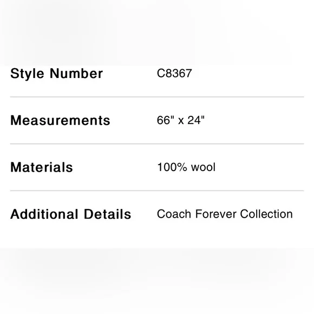314x314 pixels.
Task: Click the word Style in first row
Action: [27, 74]
